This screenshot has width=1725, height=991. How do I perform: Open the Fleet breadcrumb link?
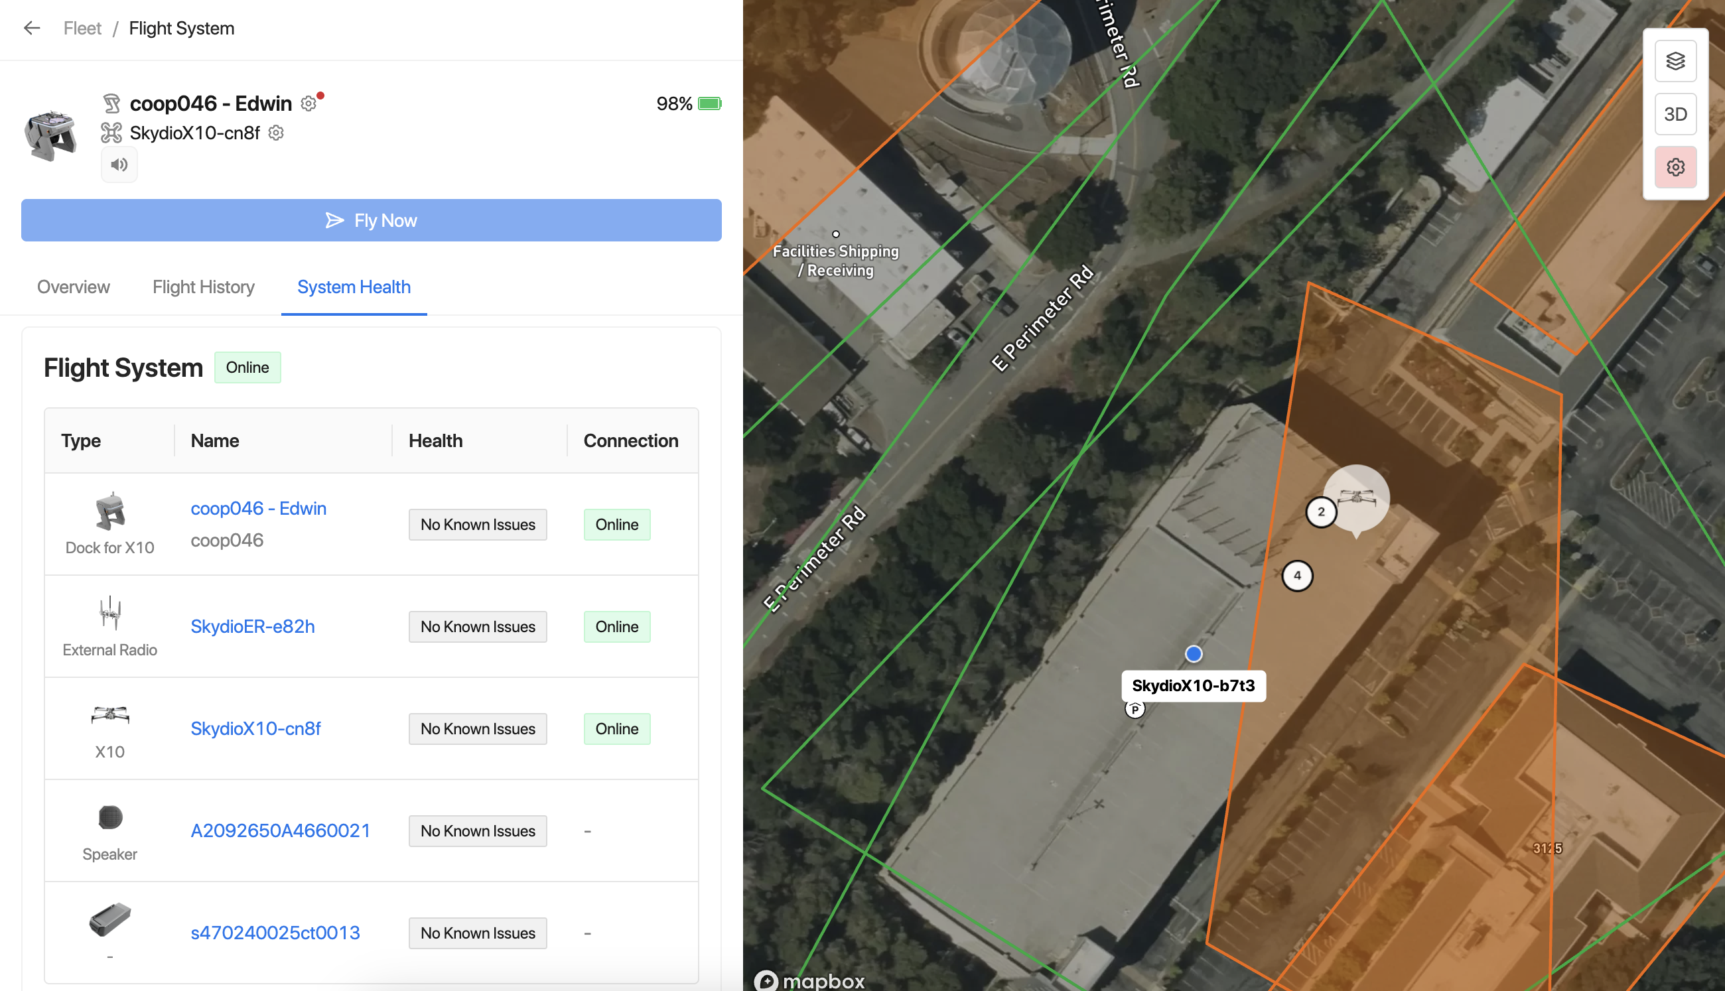[82, 28]
